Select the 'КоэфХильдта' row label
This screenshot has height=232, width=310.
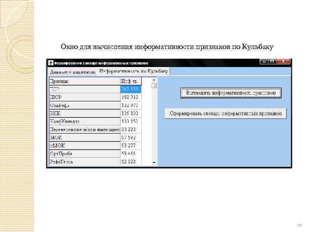(x=85, y=122)
